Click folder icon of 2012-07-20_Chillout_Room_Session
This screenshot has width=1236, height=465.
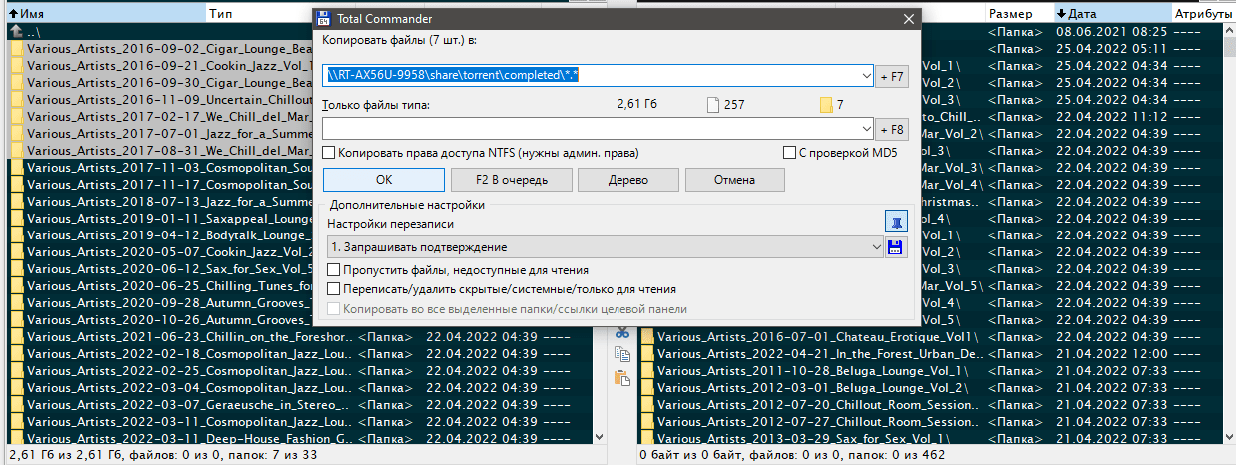[x=646, y=405]
